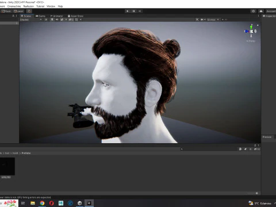Switch to the Scene tab
The image size is (276, 207).
tap(26, 16)
